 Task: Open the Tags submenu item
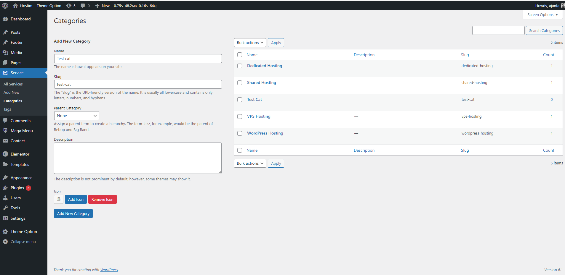pyautogui.click(x=7, y=109)
